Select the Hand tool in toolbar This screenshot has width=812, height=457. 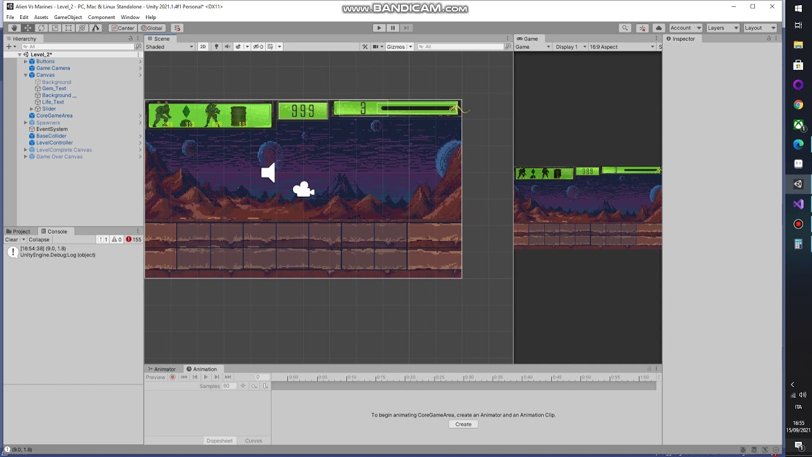(x=14, y=28)
